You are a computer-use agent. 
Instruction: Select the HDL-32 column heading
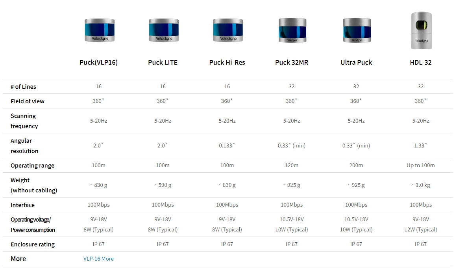tap(421, 62)
